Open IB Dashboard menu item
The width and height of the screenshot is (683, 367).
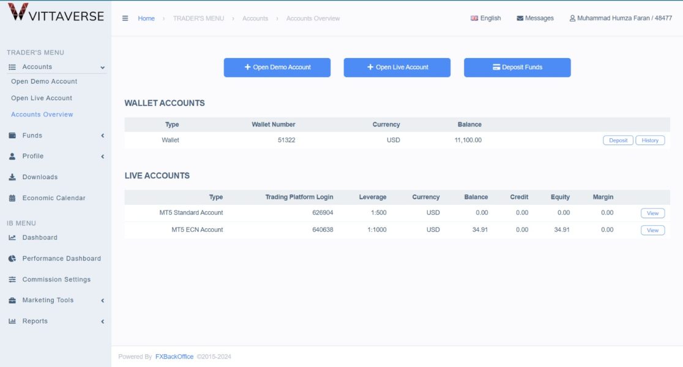point(40,238)
